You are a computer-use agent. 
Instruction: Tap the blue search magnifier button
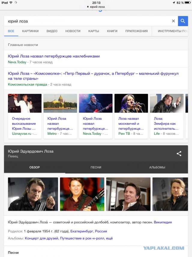point(183,21)
